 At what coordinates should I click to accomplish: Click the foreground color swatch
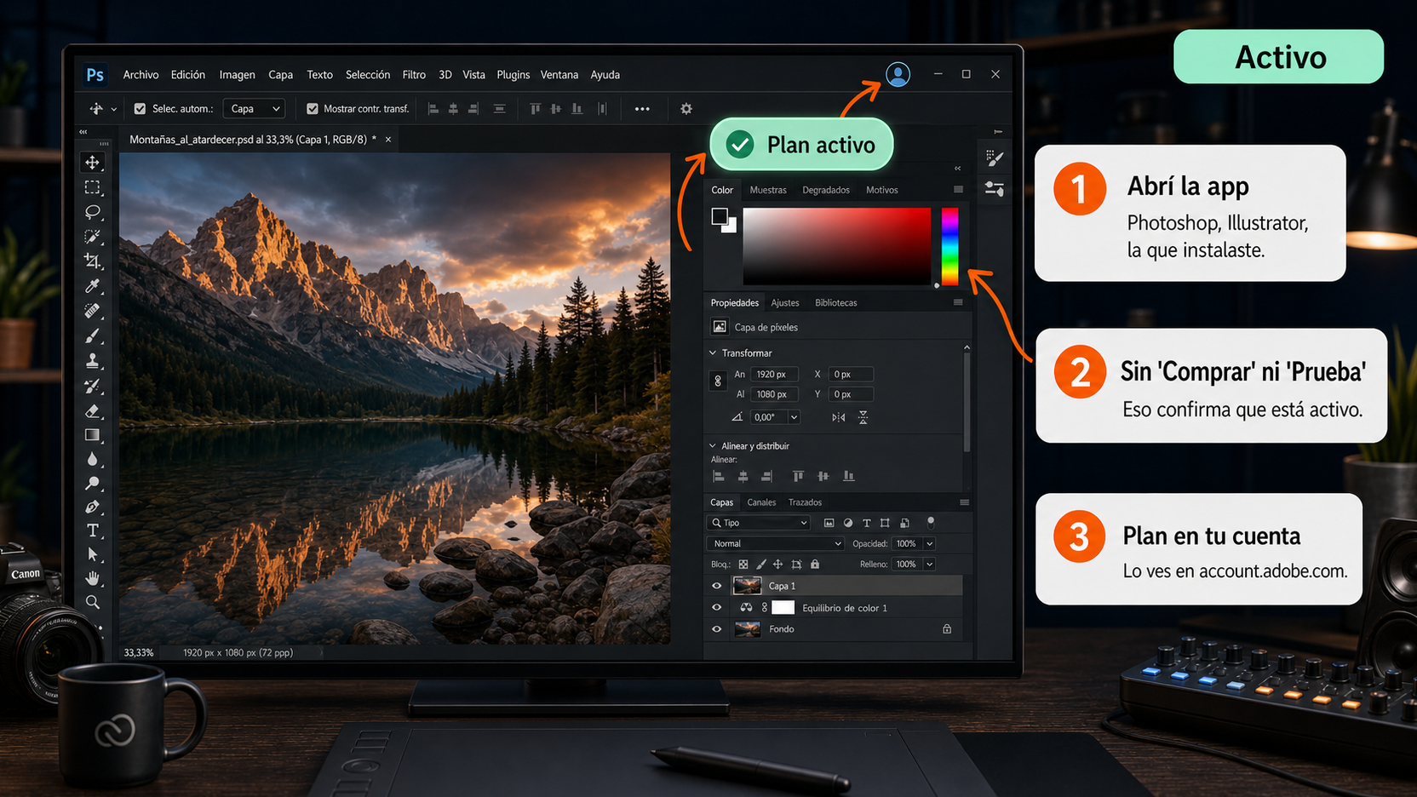pos(720,216)
